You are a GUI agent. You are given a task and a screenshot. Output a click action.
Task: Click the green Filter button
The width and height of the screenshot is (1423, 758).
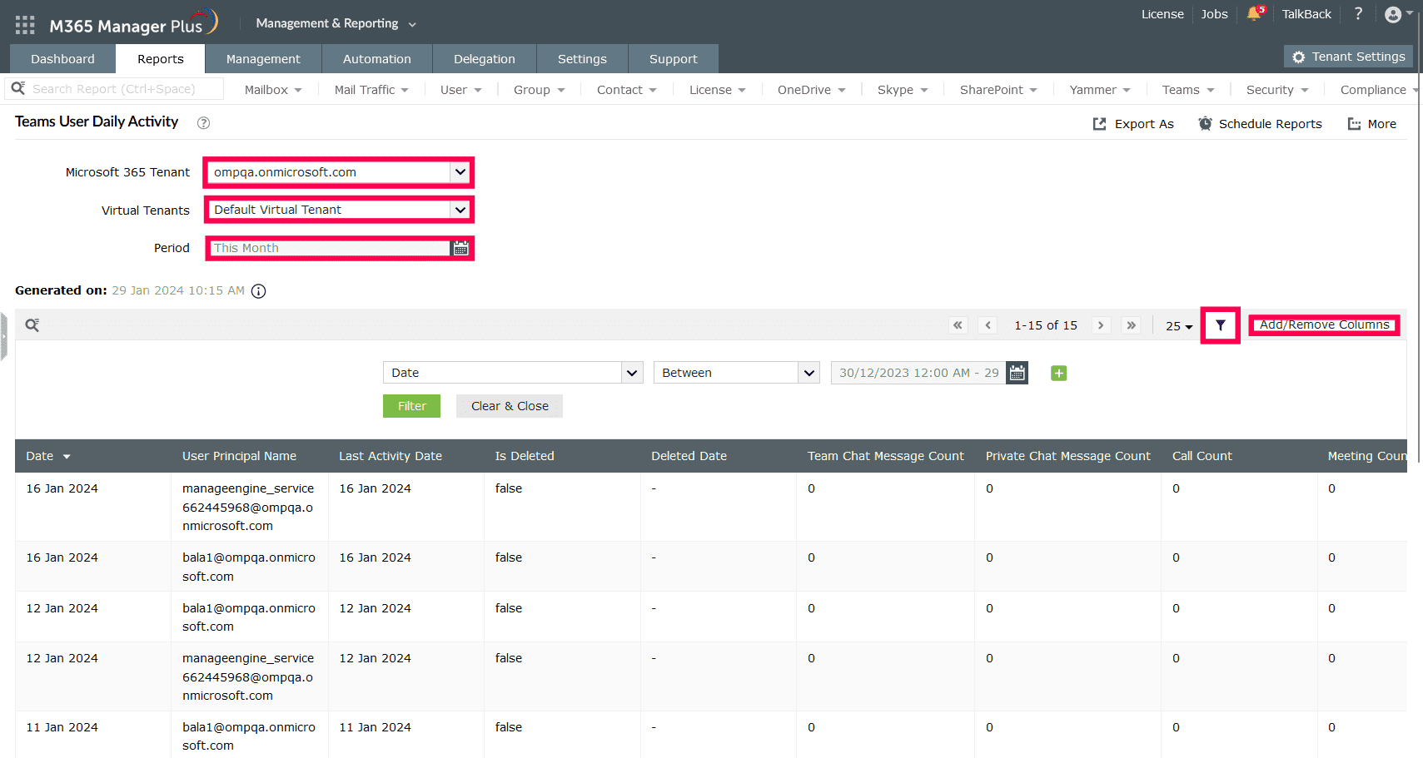411,406
